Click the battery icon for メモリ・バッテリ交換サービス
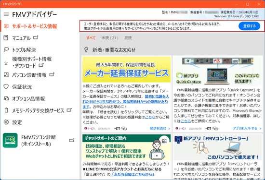The height and width of the screenshot is (180, 265). tap(6, 110)
